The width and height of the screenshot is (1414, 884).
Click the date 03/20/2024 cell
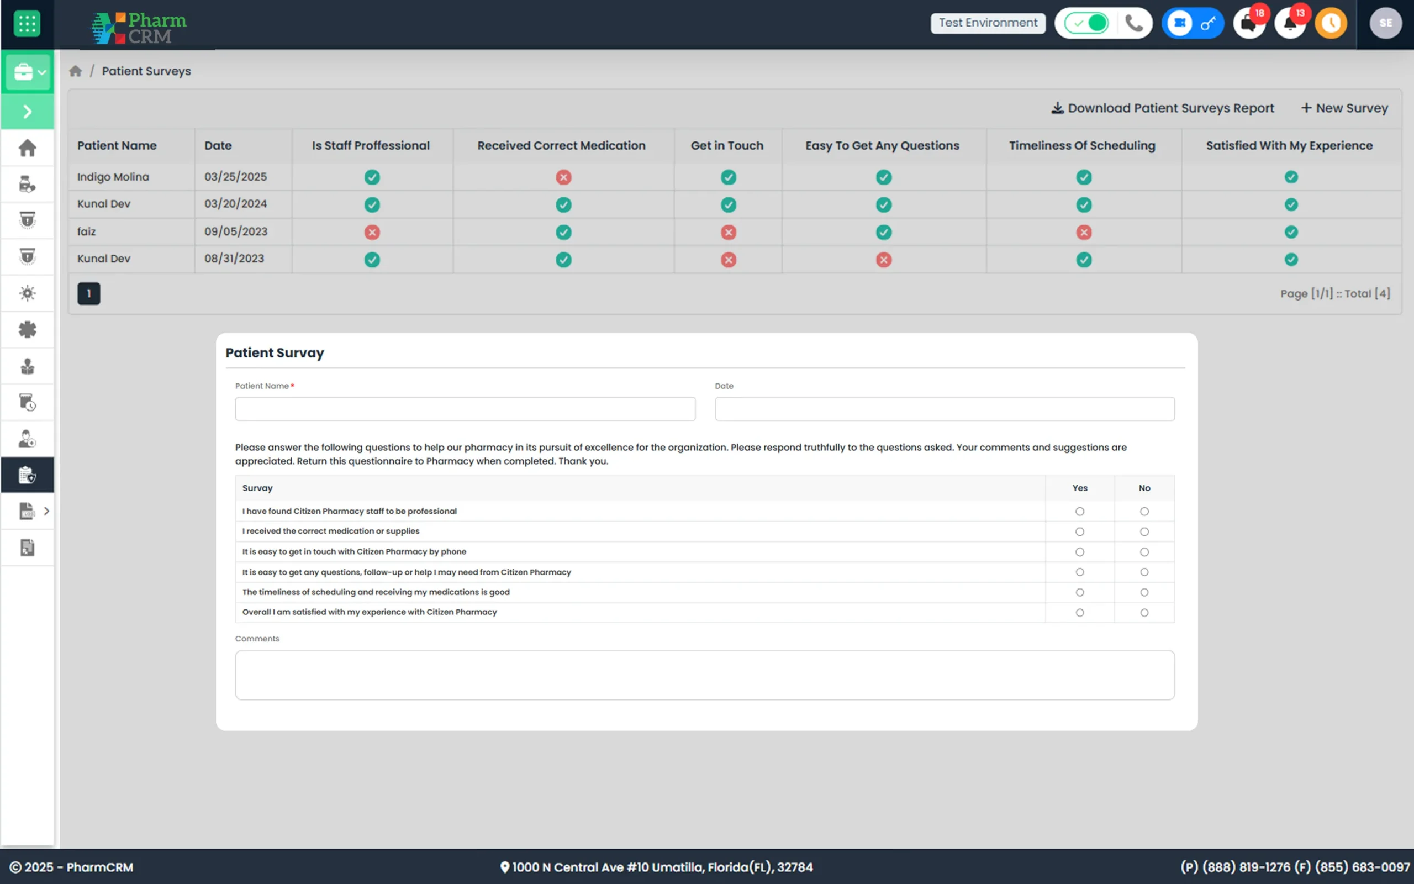(x=235, y=203)
